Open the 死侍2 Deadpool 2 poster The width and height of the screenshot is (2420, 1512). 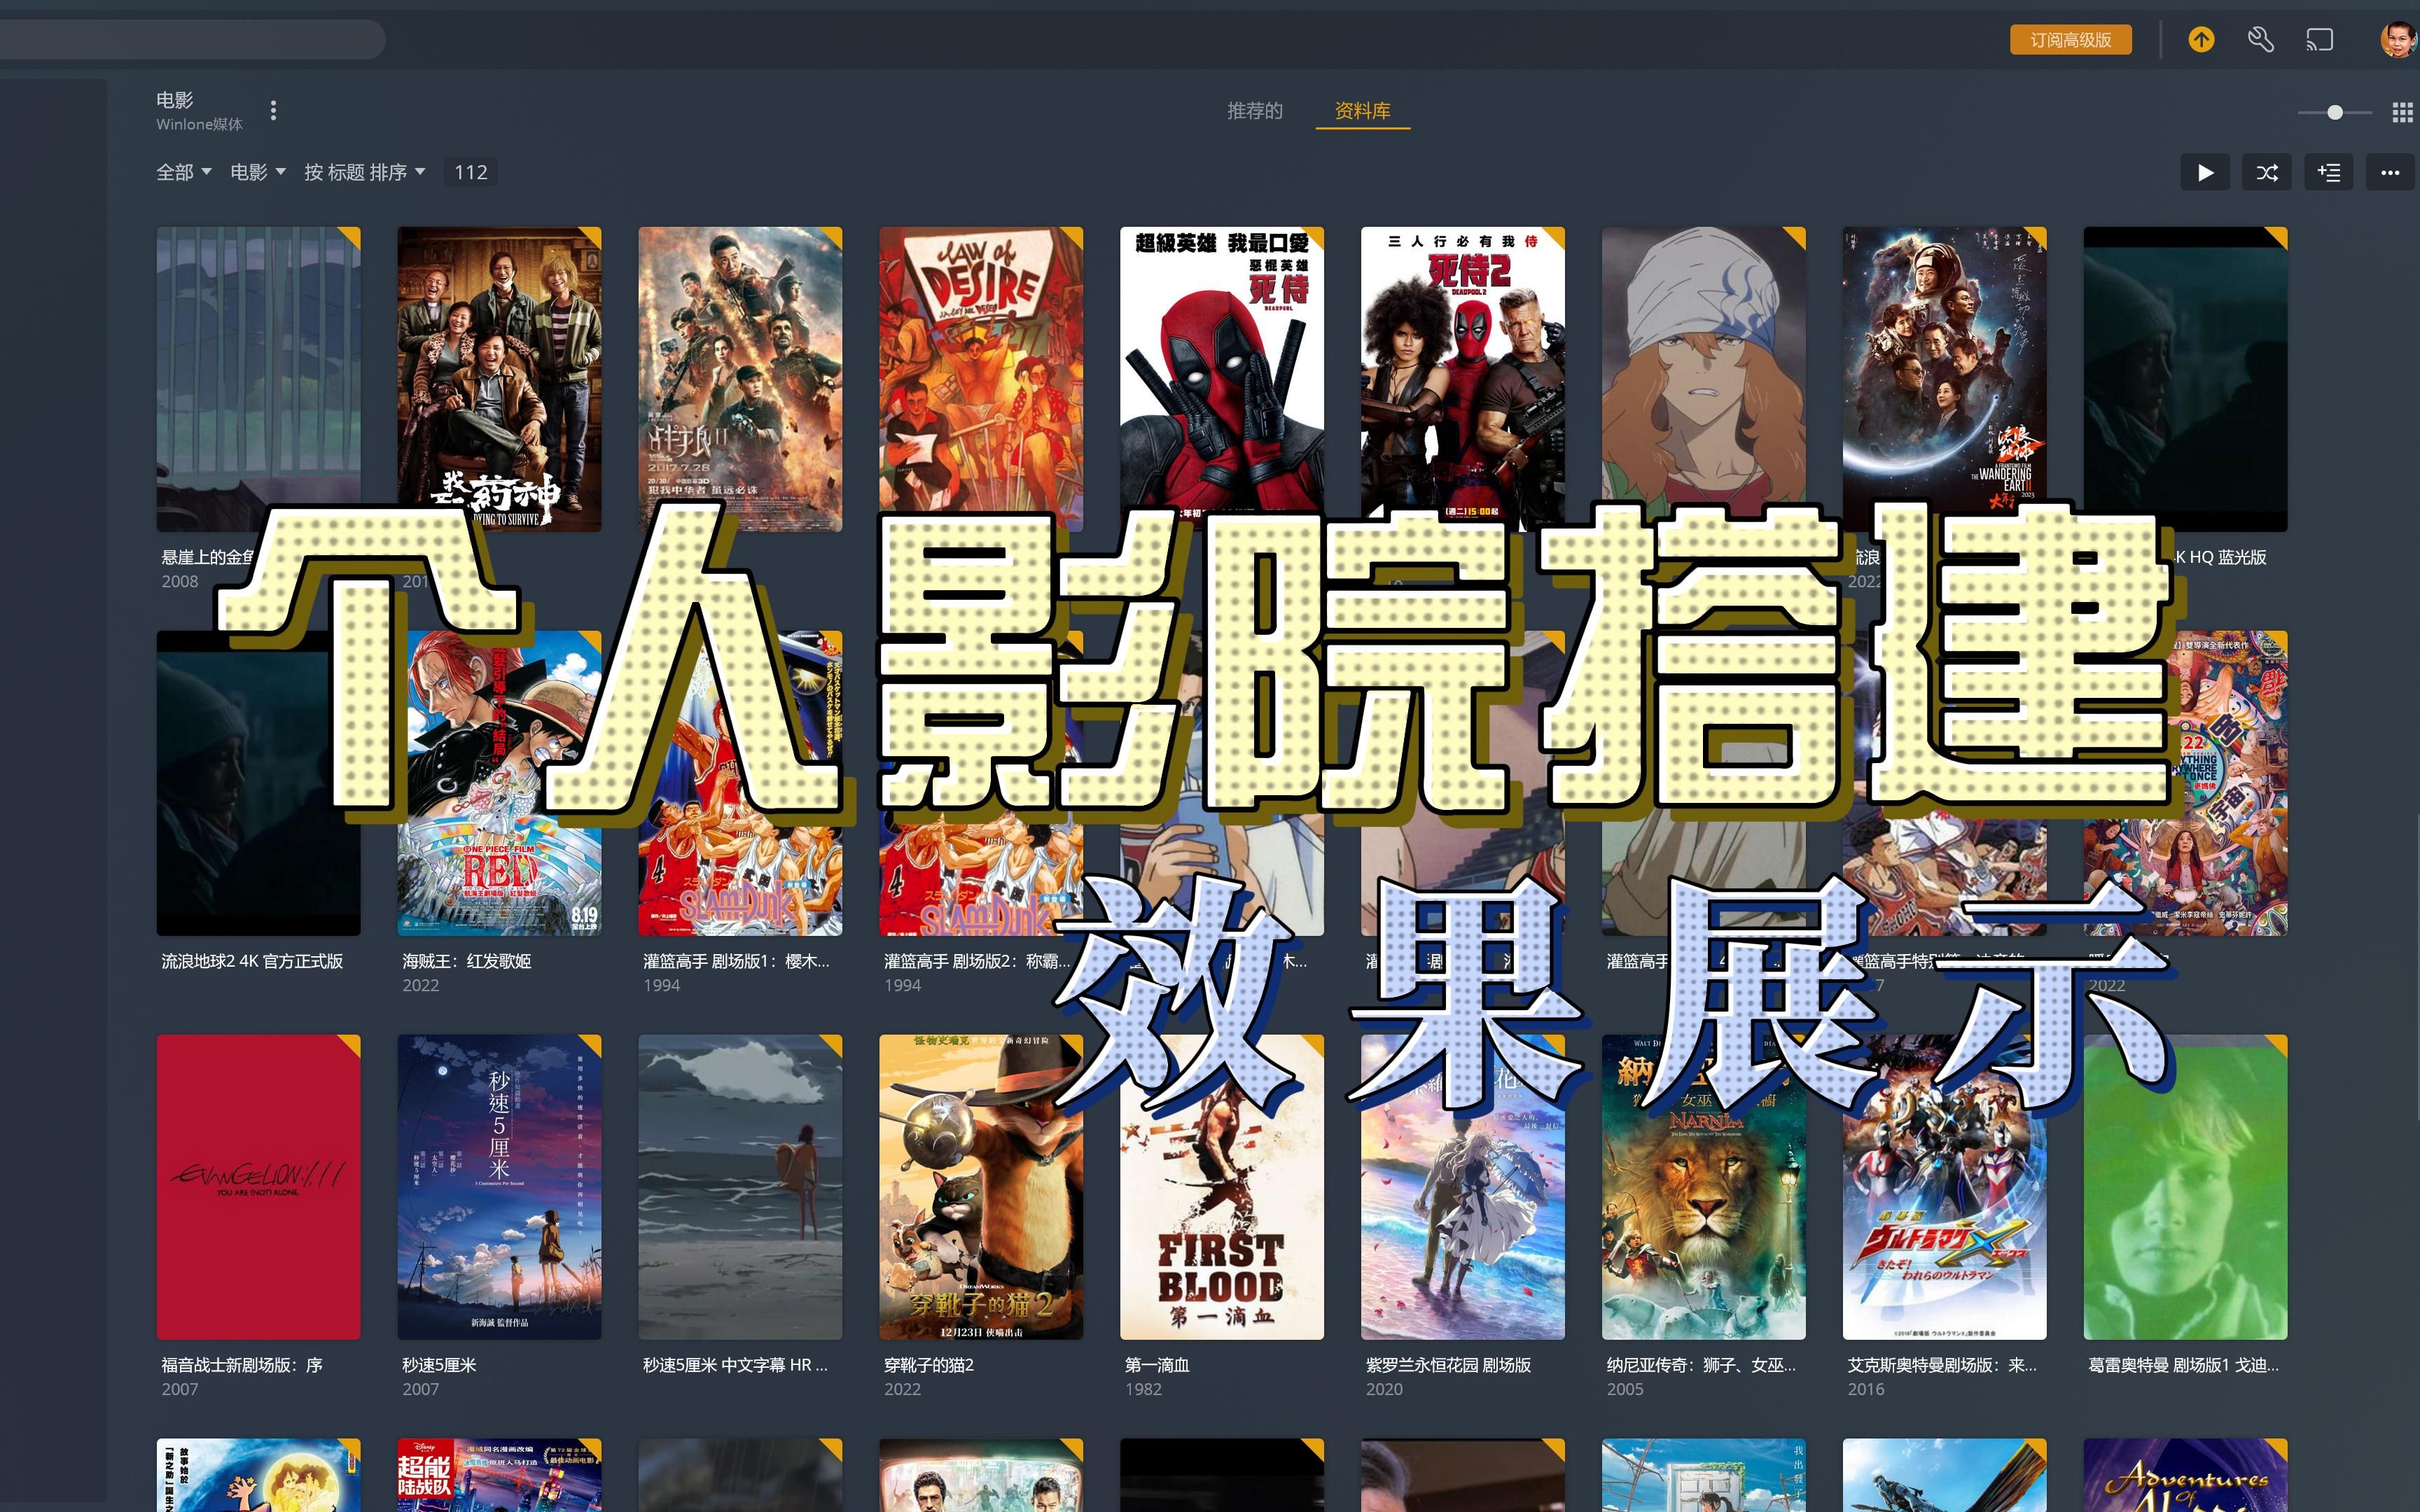point(1463,379)
